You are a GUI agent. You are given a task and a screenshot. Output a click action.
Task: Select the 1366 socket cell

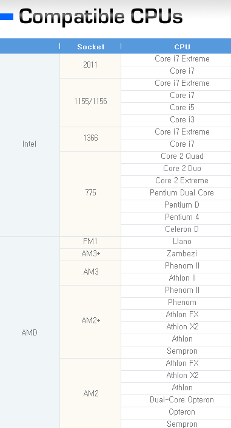(x=90, y=139)
